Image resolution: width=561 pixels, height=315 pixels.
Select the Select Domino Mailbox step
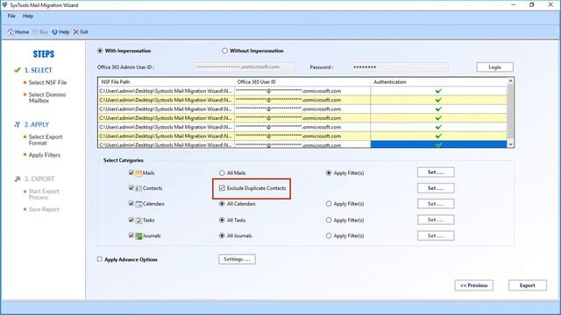(46, 97)
